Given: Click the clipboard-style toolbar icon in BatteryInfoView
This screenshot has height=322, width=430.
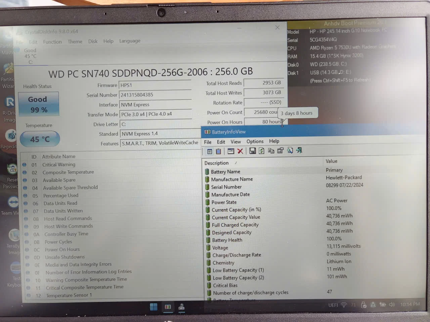Looking at the screenshot, I should (x=218, y=151).
